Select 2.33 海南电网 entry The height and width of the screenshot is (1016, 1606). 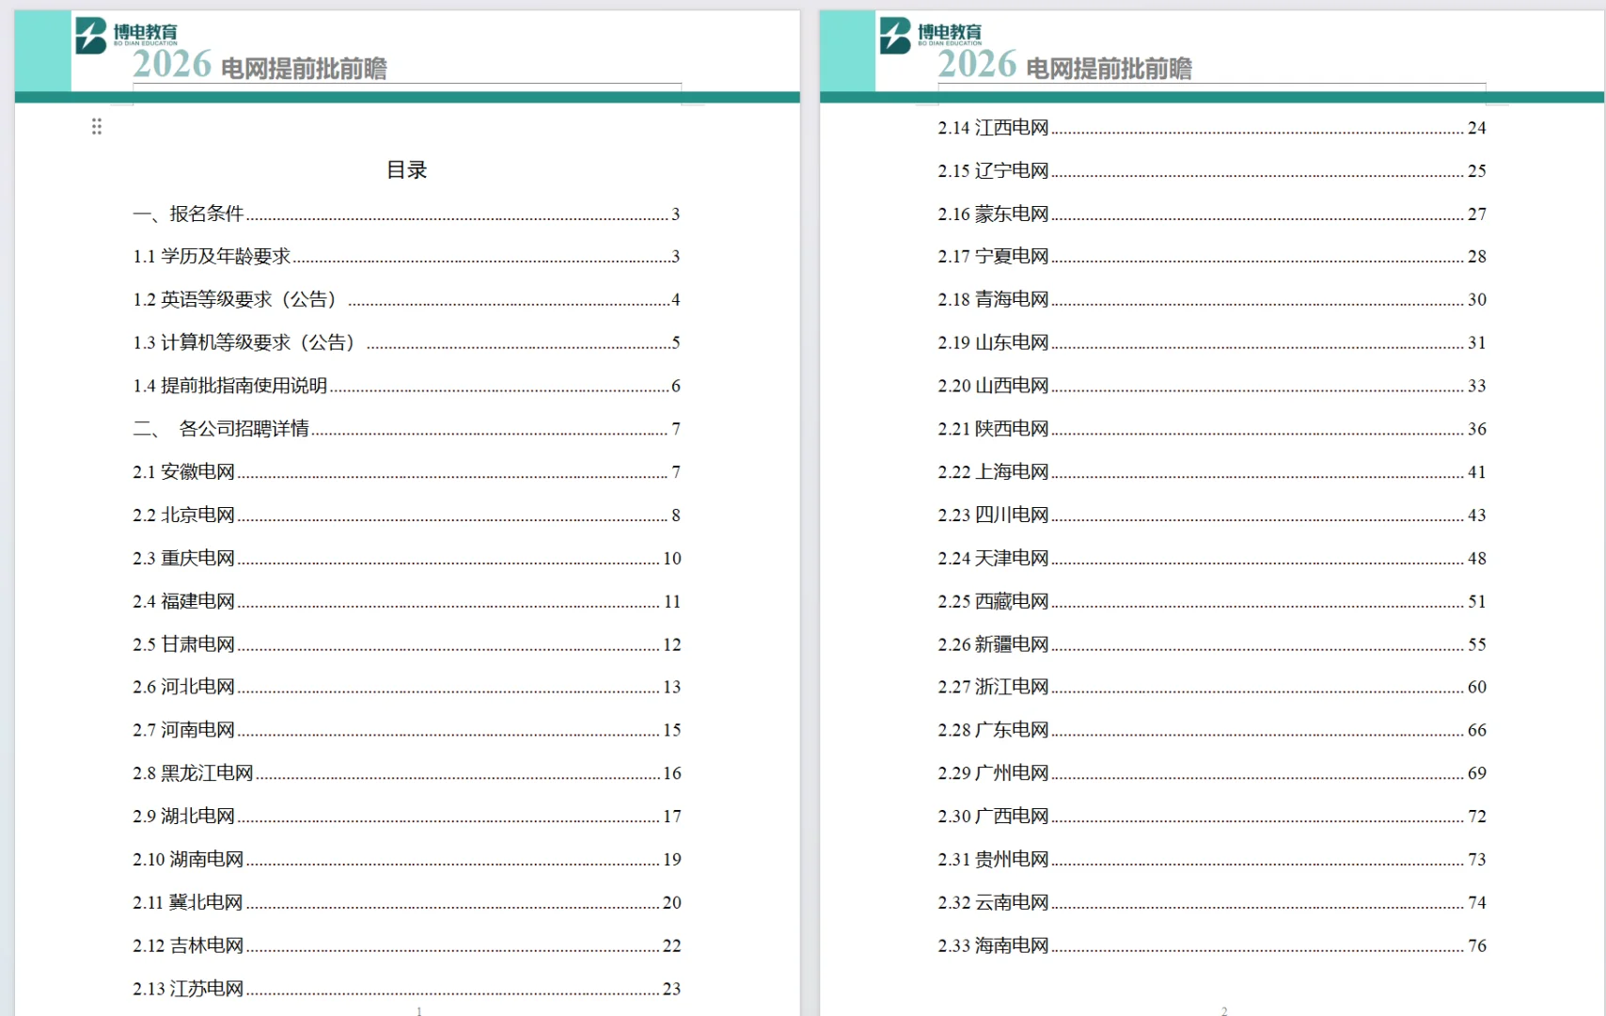tap(1212, 945)
